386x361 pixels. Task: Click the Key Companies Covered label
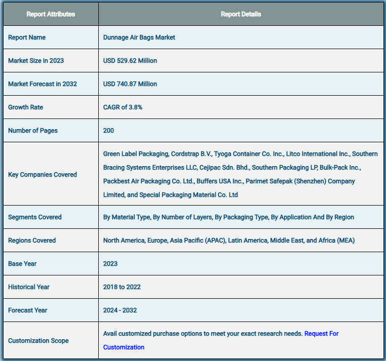click(43, 175)
